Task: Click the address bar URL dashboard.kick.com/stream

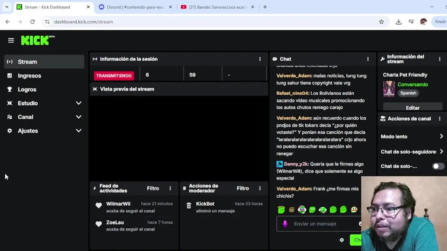Action: 84,22
